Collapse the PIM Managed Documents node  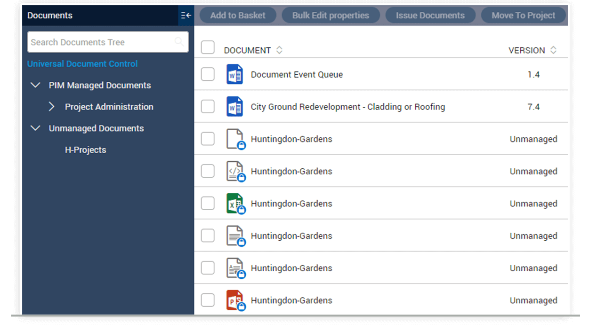(x=35, y=85)
